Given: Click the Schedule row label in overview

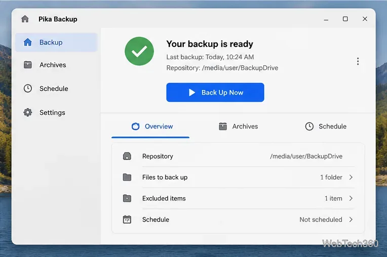Looking at the screenshot, I should (x=156, y=220).
